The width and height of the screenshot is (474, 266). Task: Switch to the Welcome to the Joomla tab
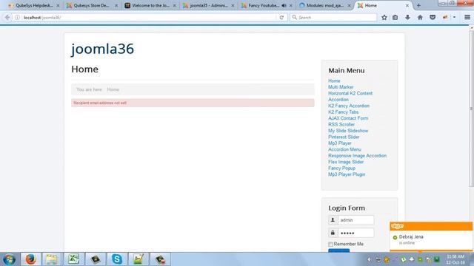150,5
